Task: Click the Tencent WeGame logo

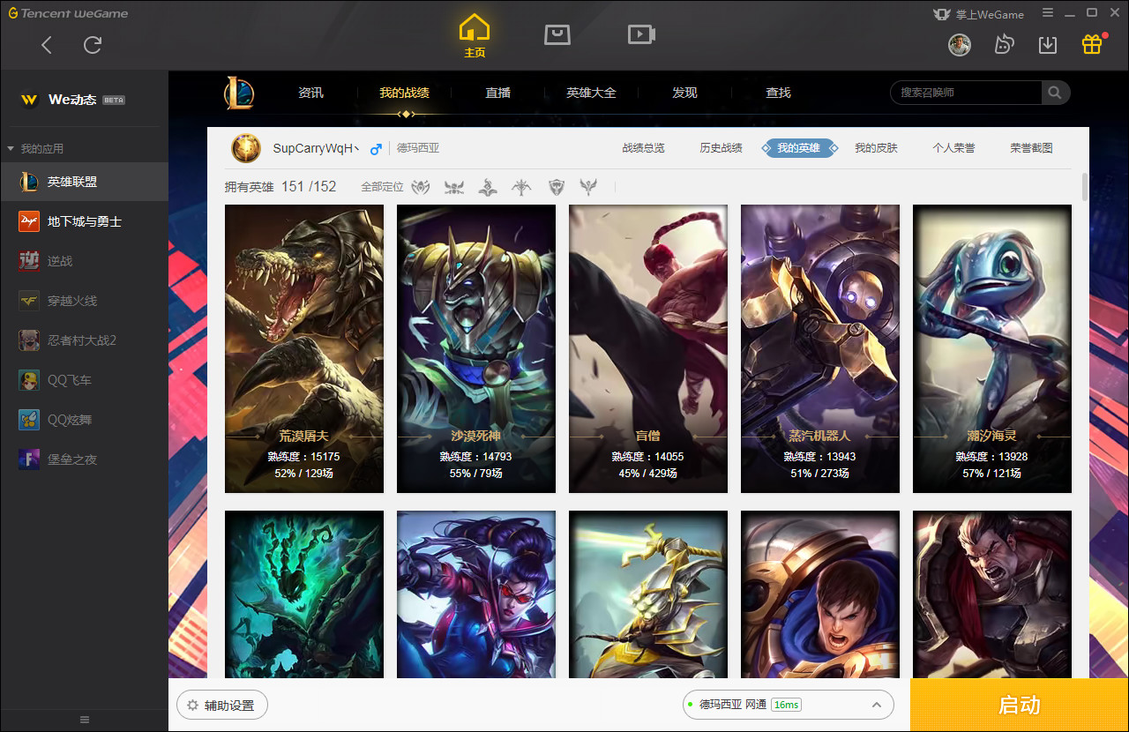Action: click(x=69, y=13)
